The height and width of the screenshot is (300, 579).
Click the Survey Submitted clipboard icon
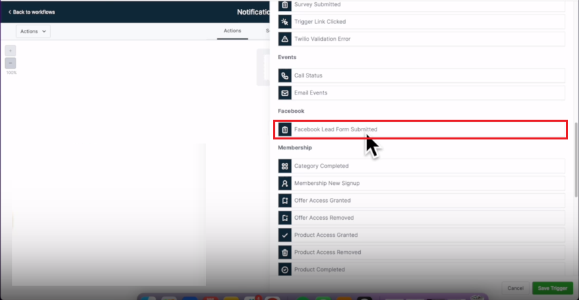285,5
